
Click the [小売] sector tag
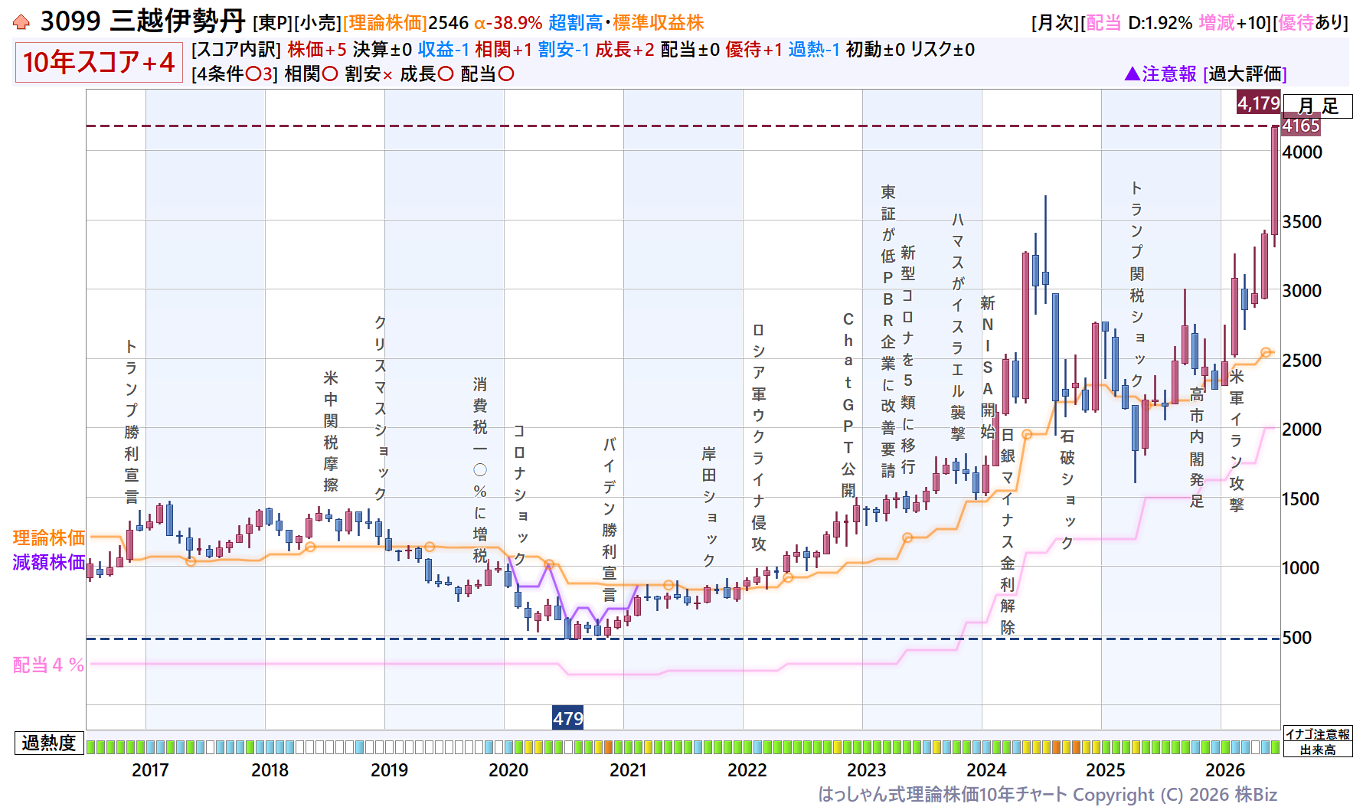pyautogui.click(x=317, y=23)
